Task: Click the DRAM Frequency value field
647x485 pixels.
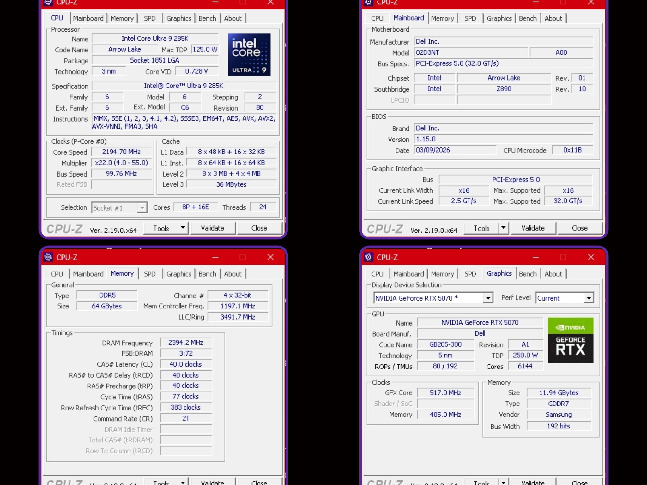Action: pos(186,343)
